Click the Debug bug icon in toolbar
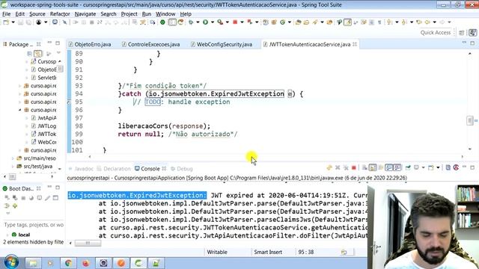 click(191, 22)
